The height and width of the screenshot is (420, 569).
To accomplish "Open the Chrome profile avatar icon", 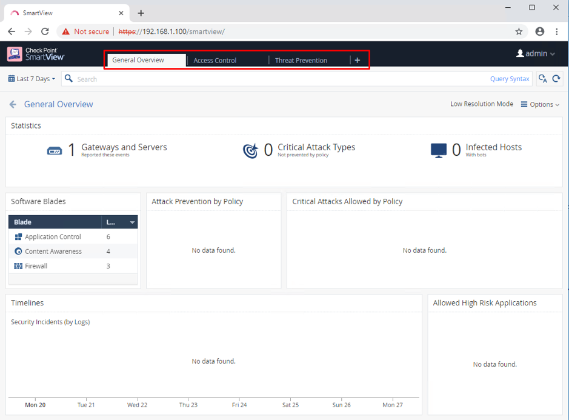I will (540, 32).
